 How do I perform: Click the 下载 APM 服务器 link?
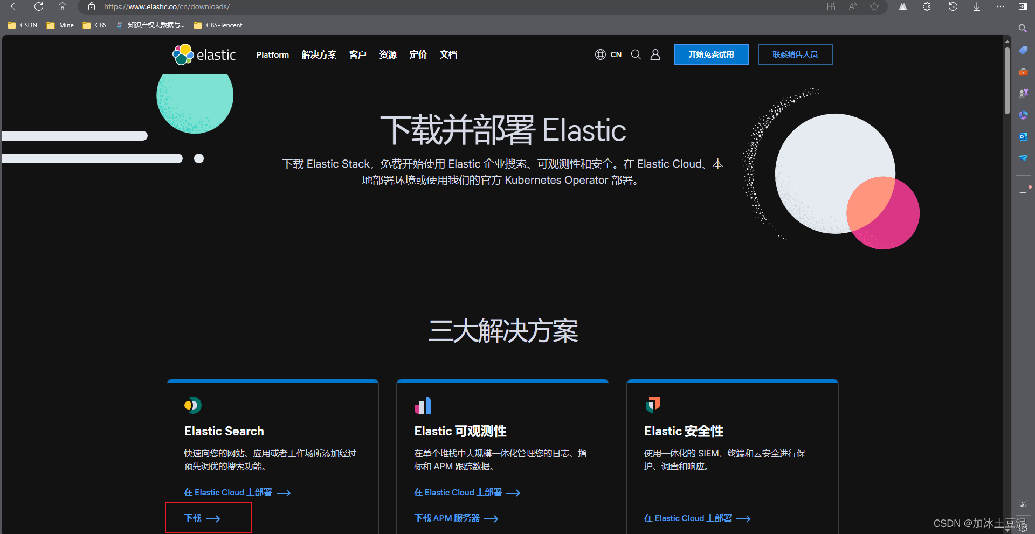point(456,518)
